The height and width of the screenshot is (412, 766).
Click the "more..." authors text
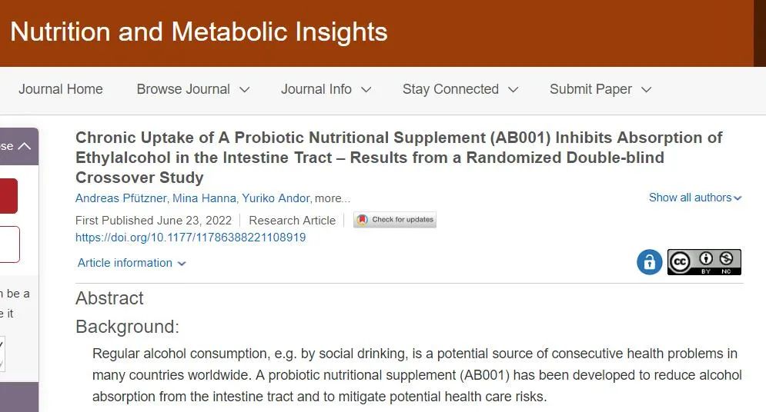tap(333, 198)
